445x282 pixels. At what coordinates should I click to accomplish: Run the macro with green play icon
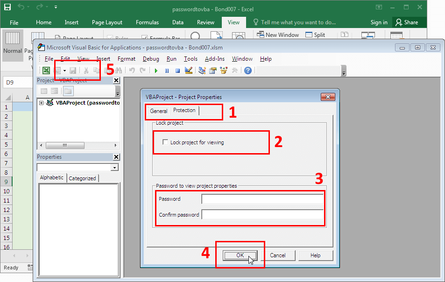[156, 70]
